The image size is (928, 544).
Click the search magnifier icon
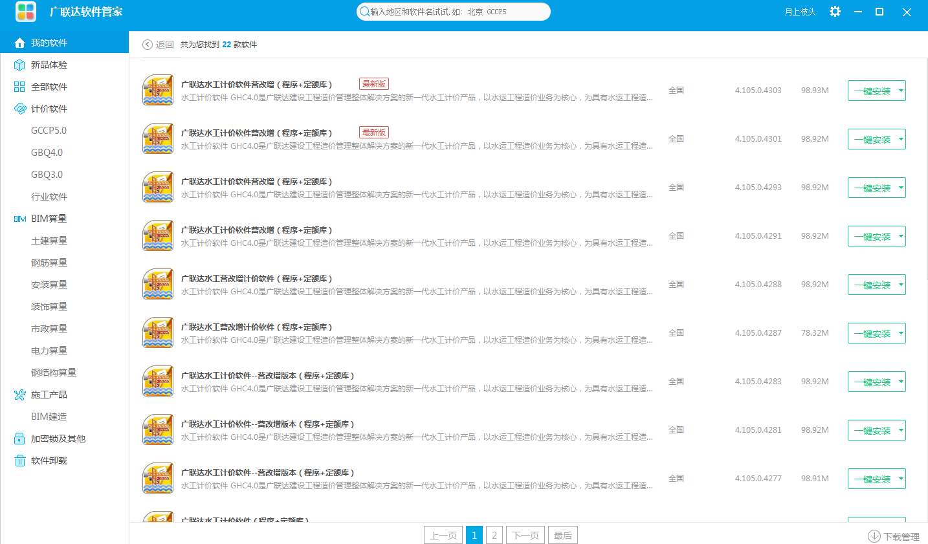(365, 12)
